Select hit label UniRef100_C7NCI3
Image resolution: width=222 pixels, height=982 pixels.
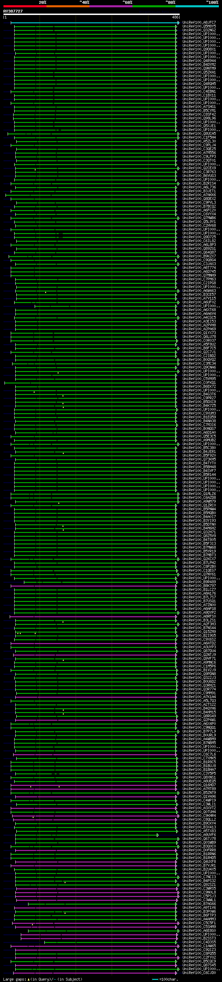(199, 877)
